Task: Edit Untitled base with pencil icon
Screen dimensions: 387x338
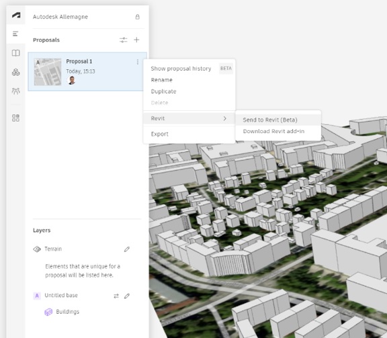Action: coord(127,296)
